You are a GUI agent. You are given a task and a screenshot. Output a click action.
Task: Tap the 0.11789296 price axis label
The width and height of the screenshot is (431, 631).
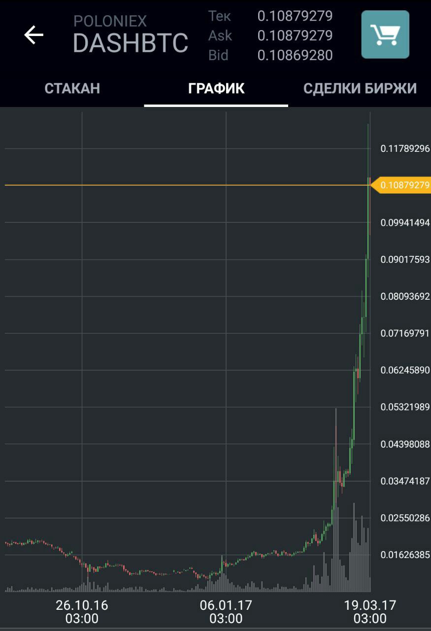[405, 148]
